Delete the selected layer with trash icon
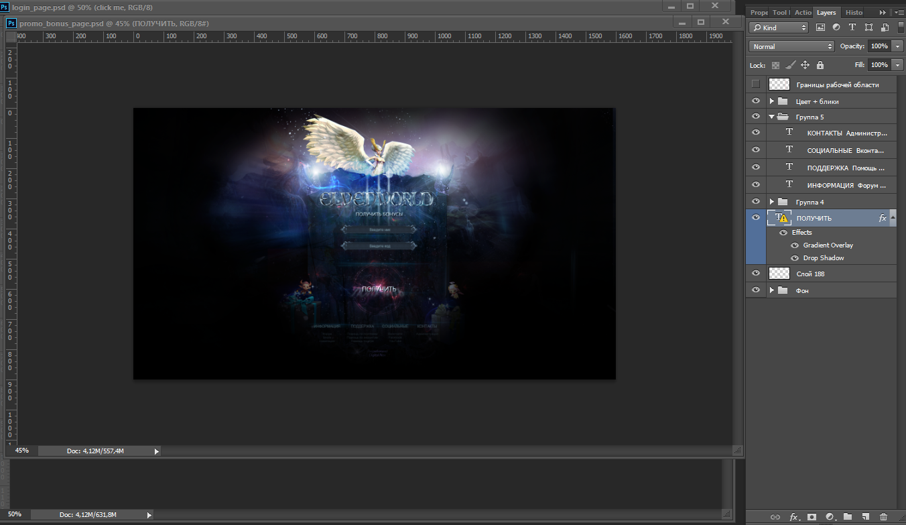The width and height of the screenshot is (906, 525). pos(883,517)
